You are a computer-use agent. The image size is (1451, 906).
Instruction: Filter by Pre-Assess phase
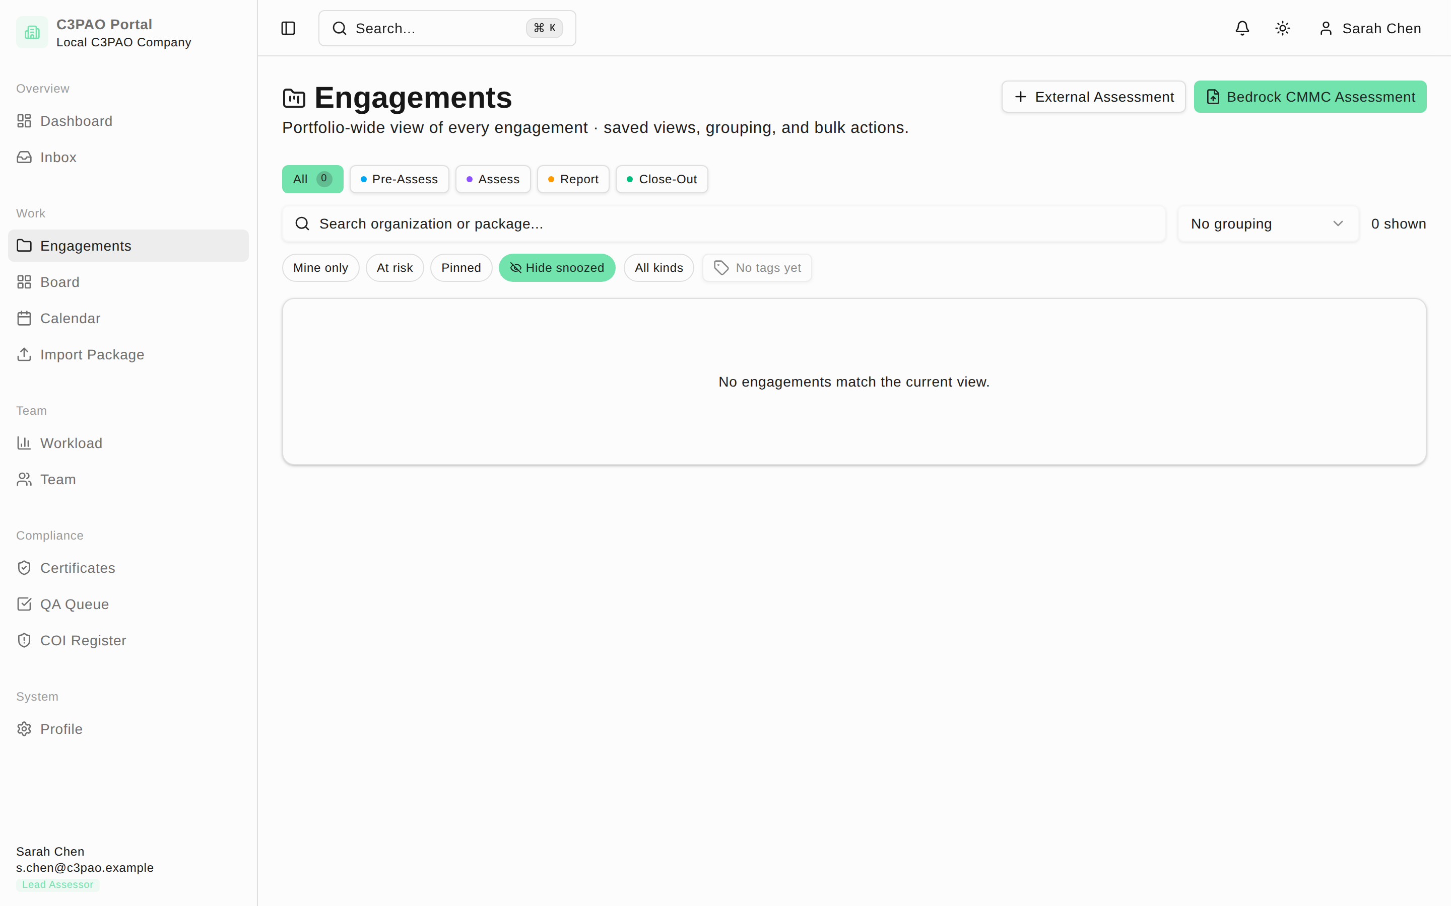click(x=400, y=179)
